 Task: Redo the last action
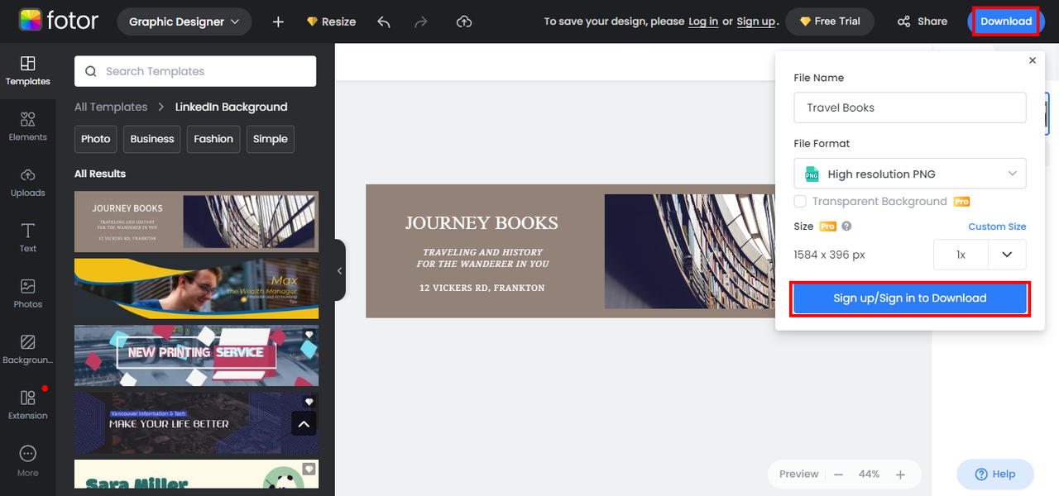tap(421, 21)
